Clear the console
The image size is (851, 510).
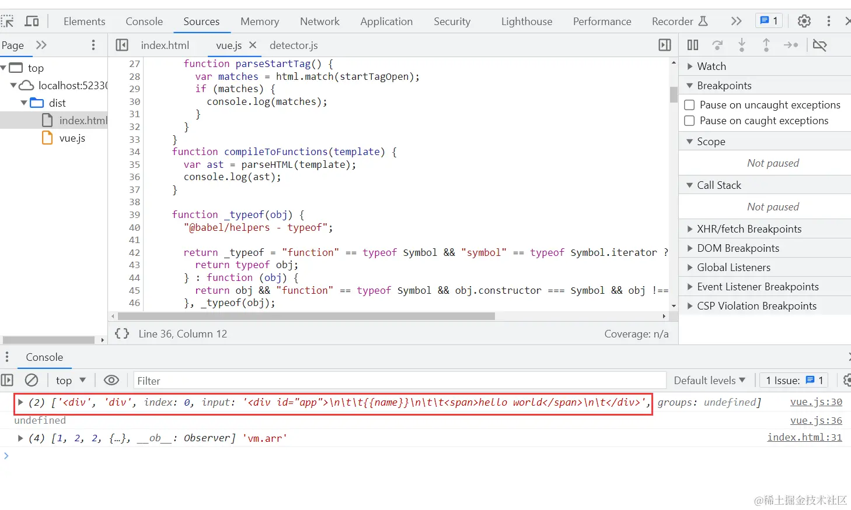(32, 380)
